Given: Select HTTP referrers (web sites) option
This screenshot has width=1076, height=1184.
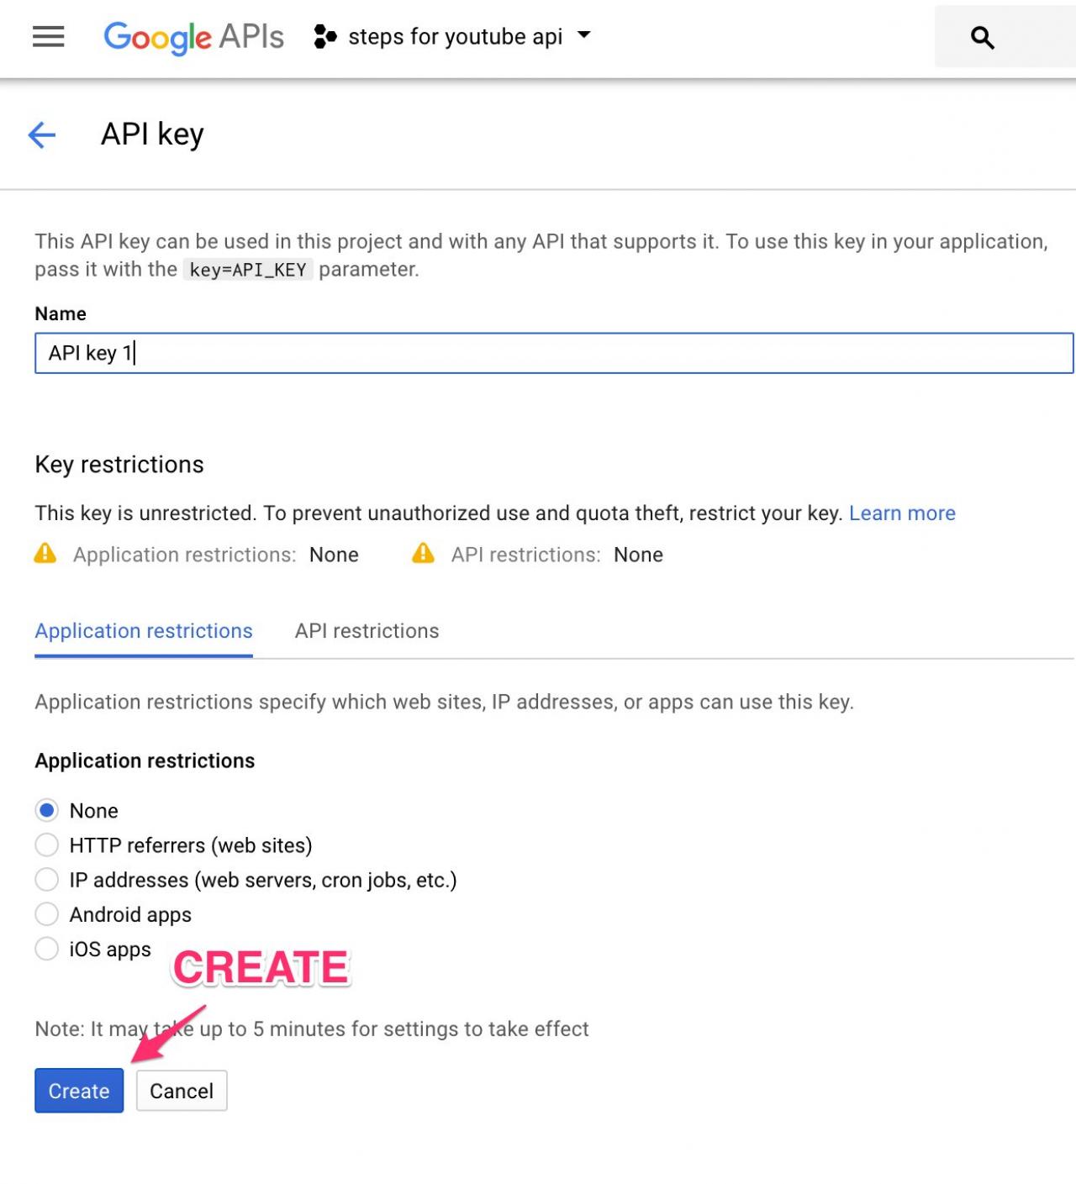Looking at the screenshot, I should pos(47,845).
